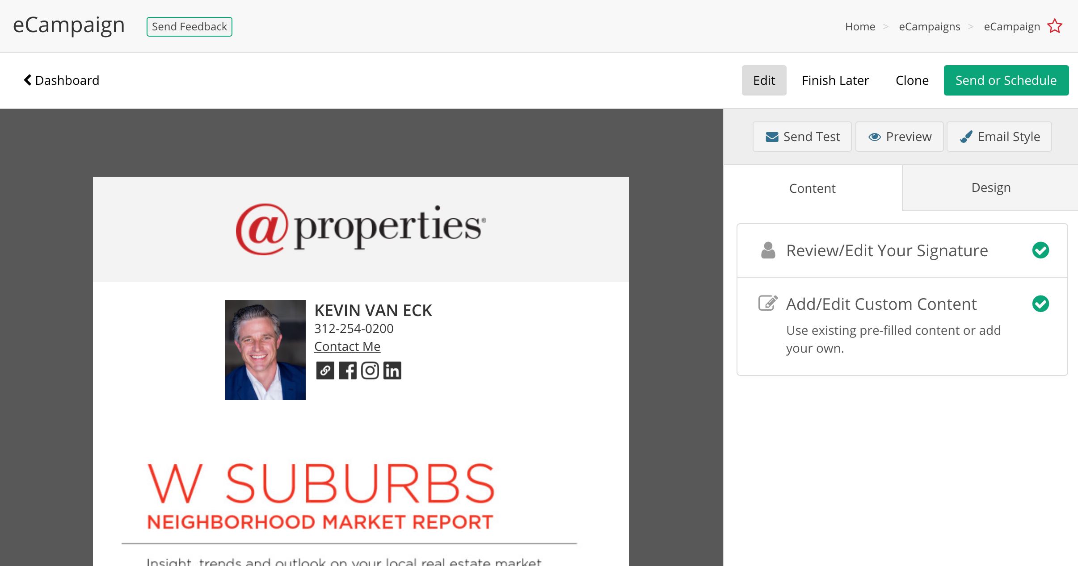
Task: Open the Instagram icon in signature
Action: pyautogui.click(x=370, y=370)
